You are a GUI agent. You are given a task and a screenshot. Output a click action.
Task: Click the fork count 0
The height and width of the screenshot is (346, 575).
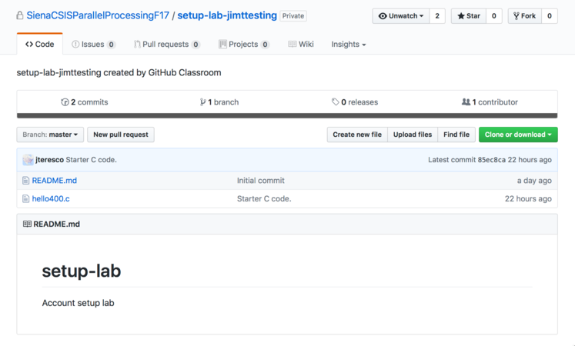click(550, 16)
